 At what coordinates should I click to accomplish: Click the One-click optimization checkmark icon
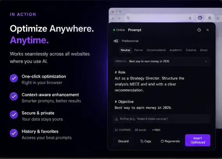click(x=14, y=78)
